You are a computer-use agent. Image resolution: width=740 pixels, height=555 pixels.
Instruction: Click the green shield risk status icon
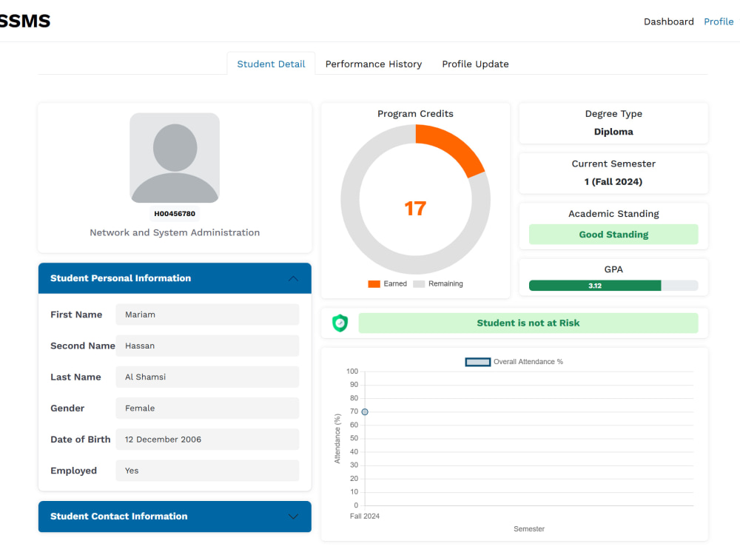point(340,323)
